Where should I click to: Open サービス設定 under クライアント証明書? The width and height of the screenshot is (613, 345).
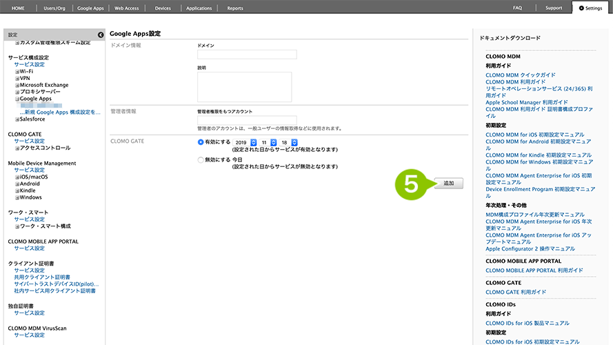(x=30, y=270)
